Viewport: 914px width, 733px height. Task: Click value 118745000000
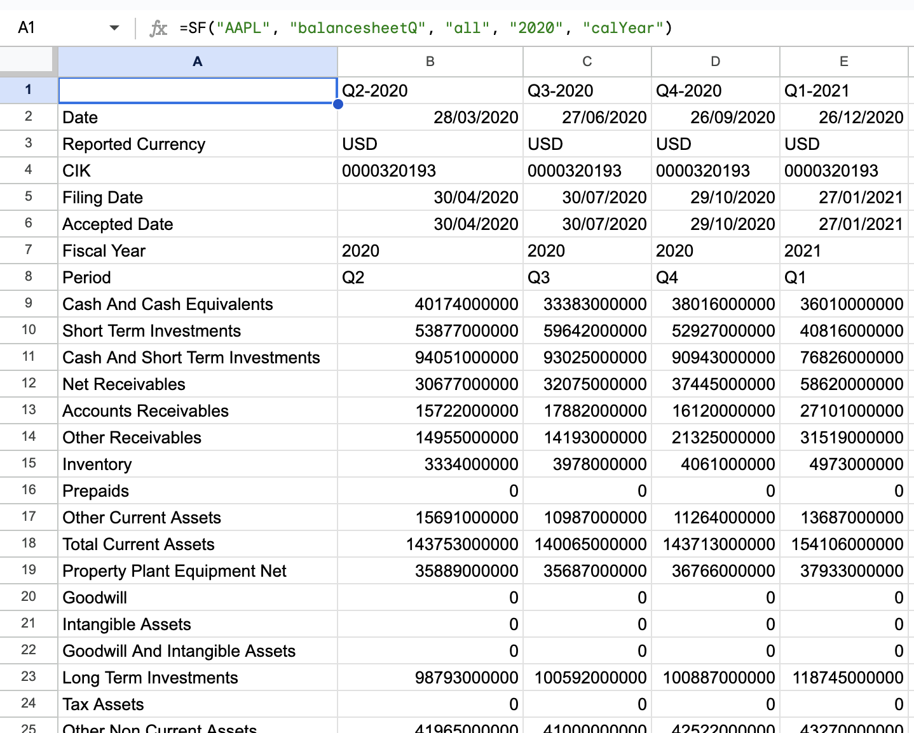[x=844, y=677]
